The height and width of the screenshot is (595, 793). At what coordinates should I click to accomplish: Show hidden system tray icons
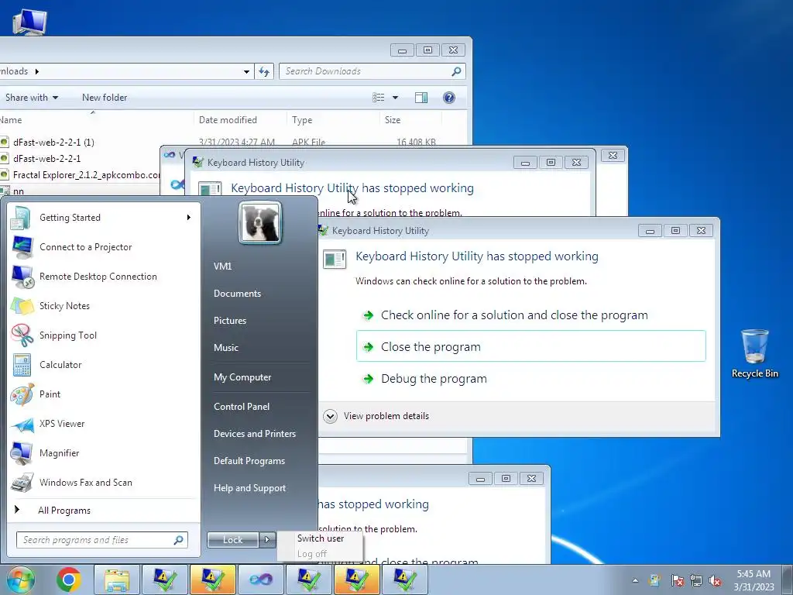pos(635,580)
